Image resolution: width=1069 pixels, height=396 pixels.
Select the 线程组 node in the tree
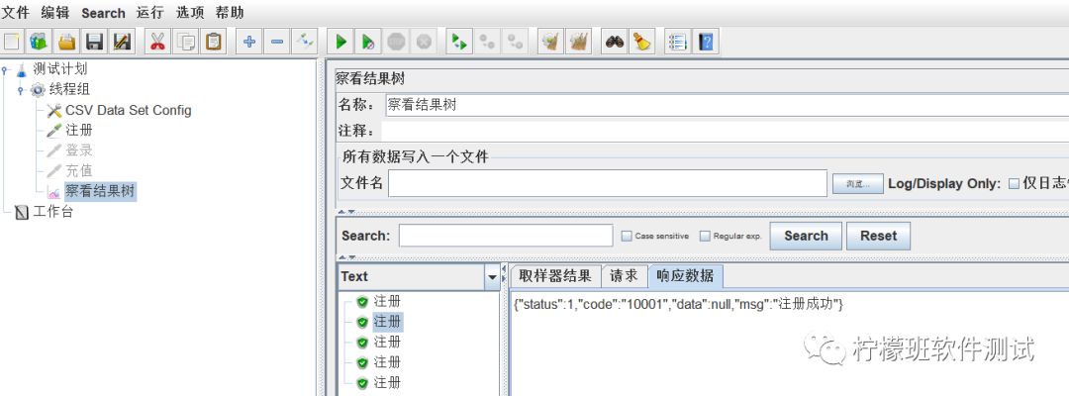tap(69, 89)
